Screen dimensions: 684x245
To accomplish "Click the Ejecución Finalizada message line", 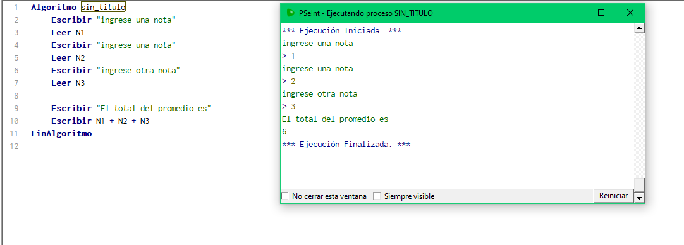I will 346,145.
